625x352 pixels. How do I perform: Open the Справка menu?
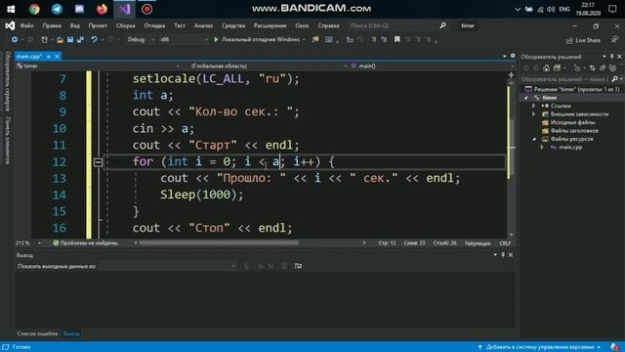[x=328, y=25]
